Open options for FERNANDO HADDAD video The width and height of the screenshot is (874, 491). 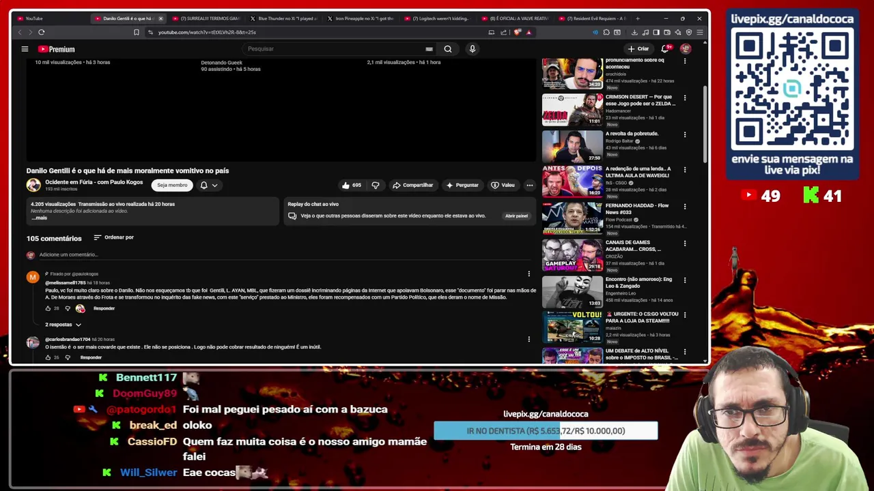point(685,206)
